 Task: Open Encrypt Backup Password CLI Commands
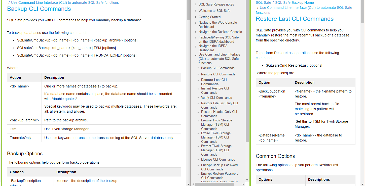(219, 167)
